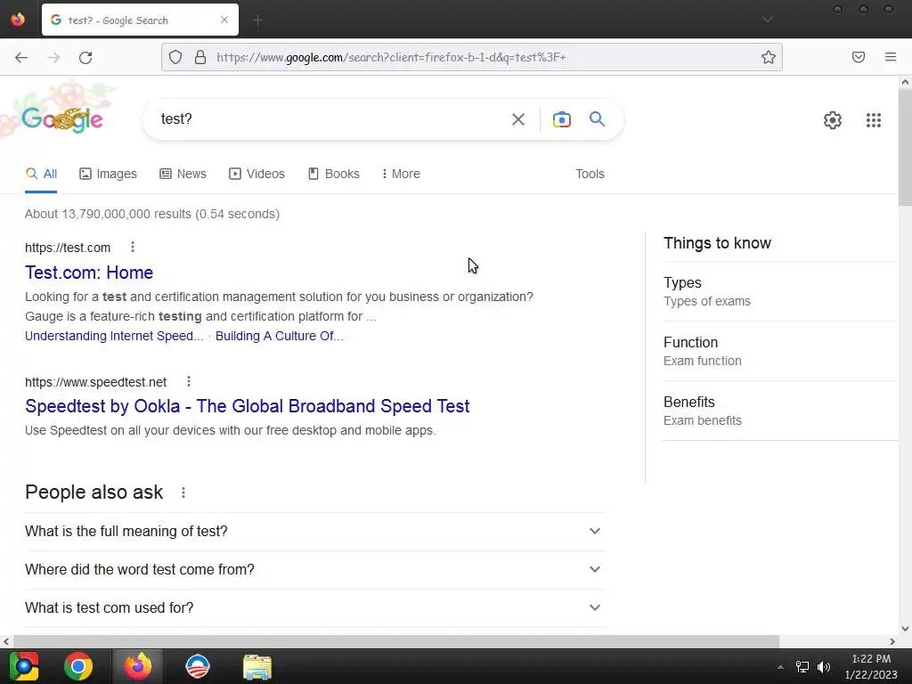Open the 'People also ask' options menu
912x684 pixels.
[183, 493]
